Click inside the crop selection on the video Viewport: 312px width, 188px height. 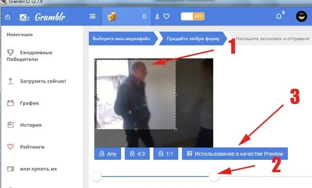tap(136, 94)
